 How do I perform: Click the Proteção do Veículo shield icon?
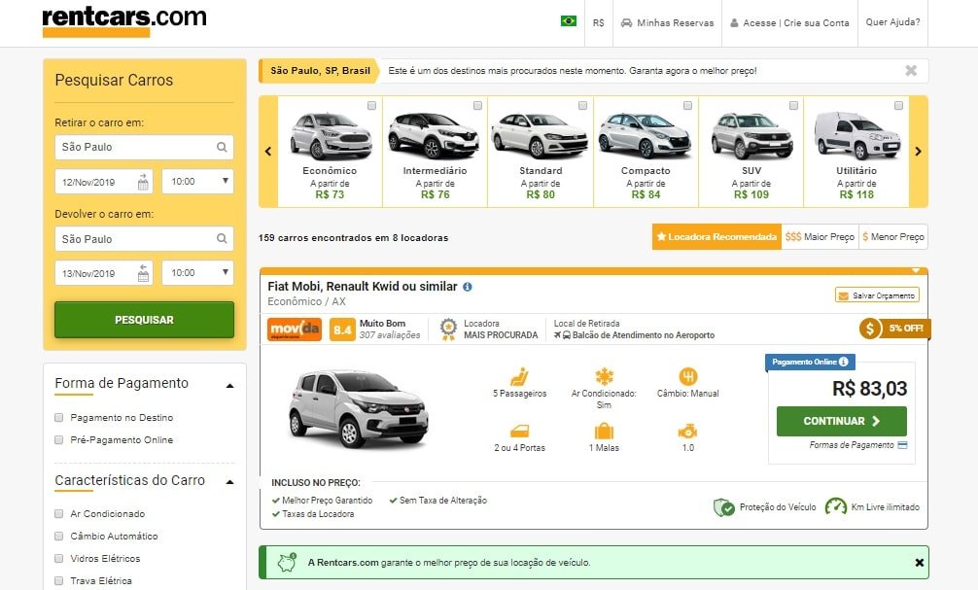[724, 507]
